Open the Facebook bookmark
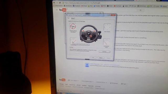 click(76, 6)
